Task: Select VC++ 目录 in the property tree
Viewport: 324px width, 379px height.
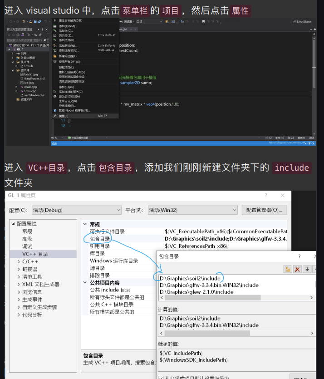Action: 43,254
